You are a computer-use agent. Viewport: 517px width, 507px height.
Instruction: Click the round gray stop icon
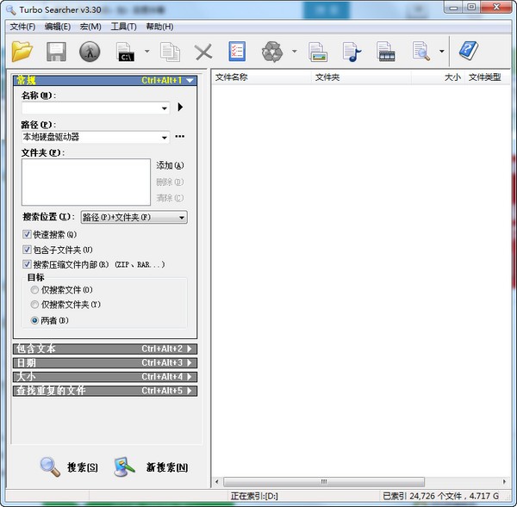click(90, 52)
